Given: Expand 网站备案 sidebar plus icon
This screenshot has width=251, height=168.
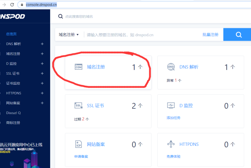Looking at the screenshot, I should point(42,103).
